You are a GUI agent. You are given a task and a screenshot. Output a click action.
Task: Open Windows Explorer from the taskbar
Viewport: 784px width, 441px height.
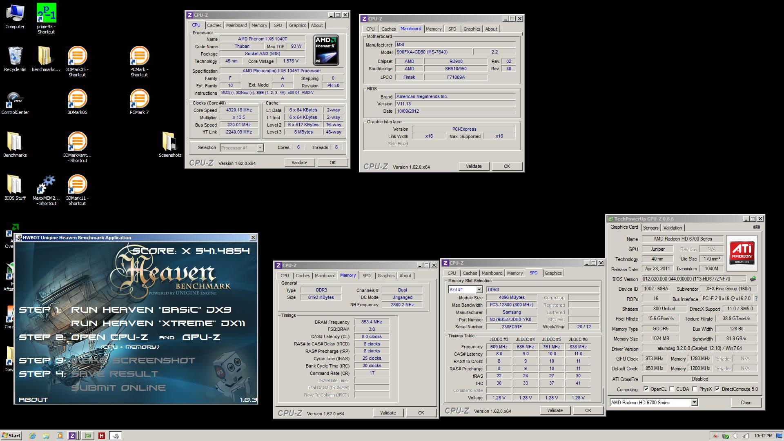46,436
